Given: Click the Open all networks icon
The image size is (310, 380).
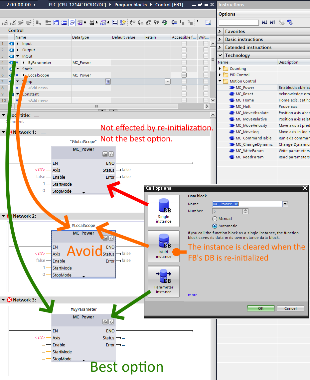Looking at the screenshot, I should tap(56, 23).
